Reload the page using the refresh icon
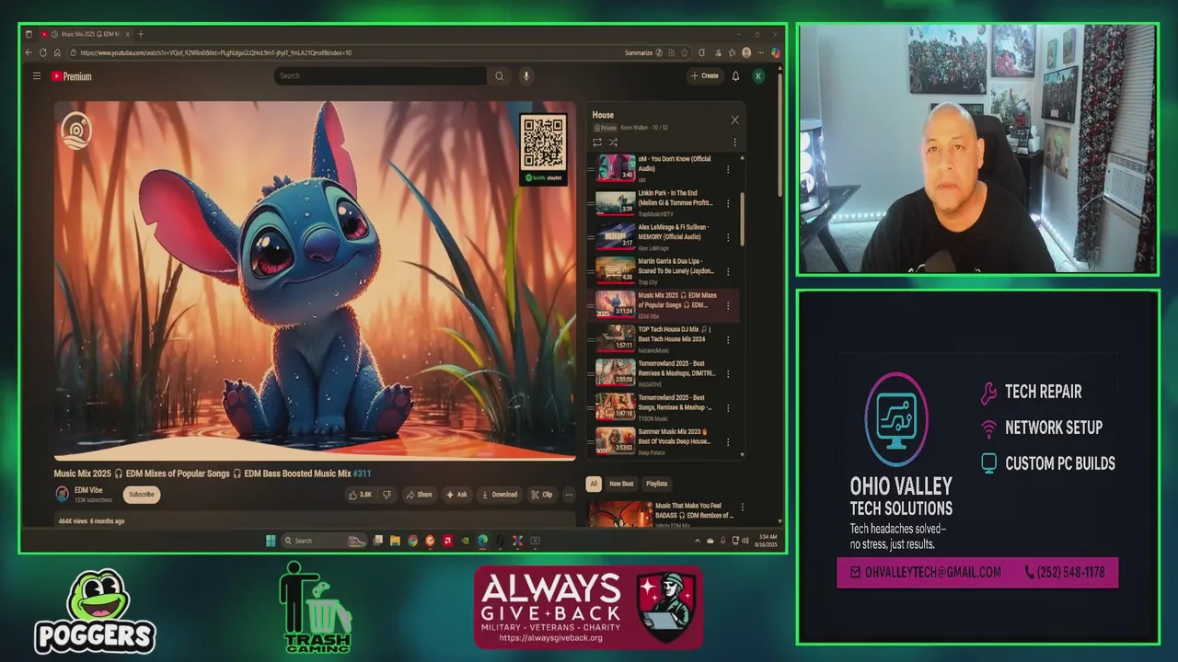The image size is (1178, 662). click(x=42, y=52)
